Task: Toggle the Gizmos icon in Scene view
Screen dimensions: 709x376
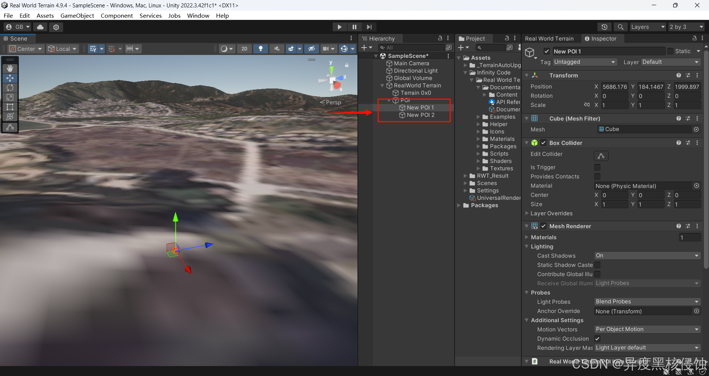Action: pyautogui.click(x=344, y=49)
